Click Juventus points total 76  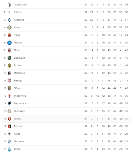click(126, 5)
